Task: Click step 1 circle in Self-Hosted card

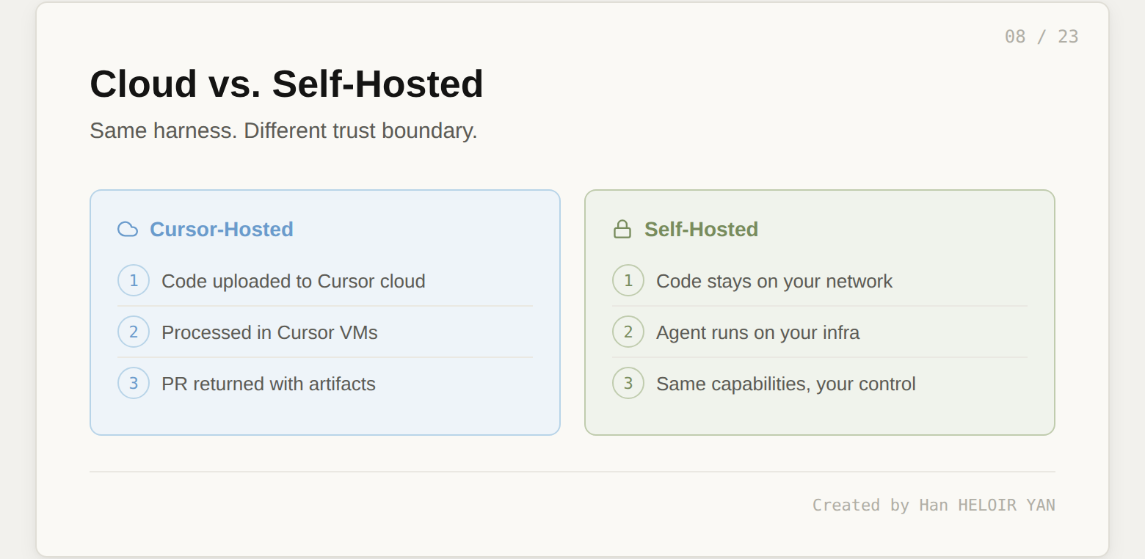Action: [x=628, y=280]
